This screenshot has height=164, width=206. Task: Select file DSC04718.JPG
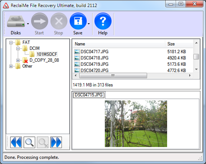point(94,58)
